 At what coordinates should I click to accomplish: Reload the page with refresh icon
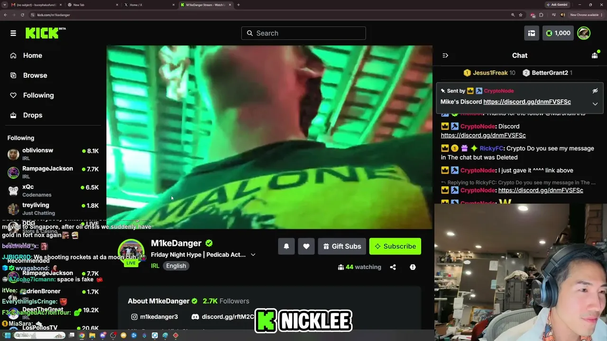[22, 15]
